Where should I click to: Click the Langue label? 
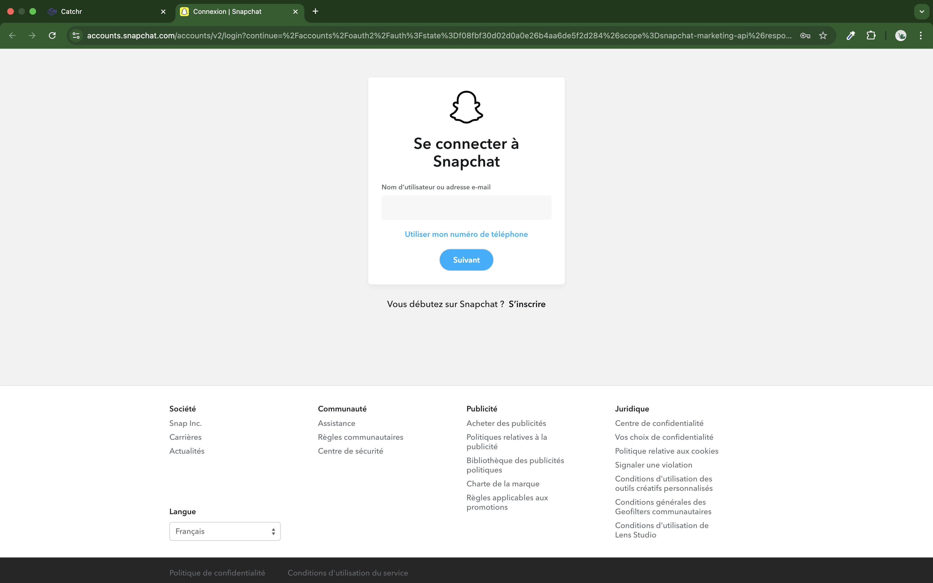[182, 512]
